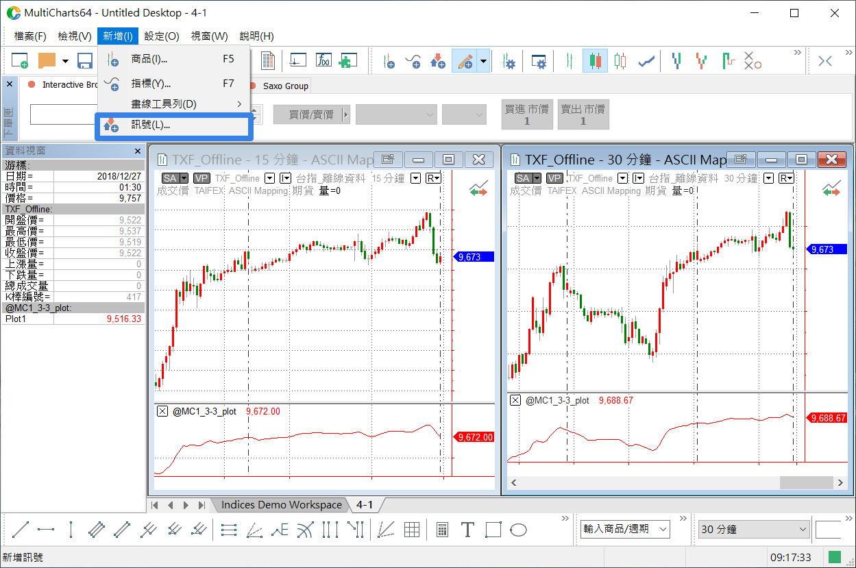The width and height of the screenshot is (856, 568).
Task: Open instrument dropdown on 15 分鐘 chart
Action: [x=269, y=178]
